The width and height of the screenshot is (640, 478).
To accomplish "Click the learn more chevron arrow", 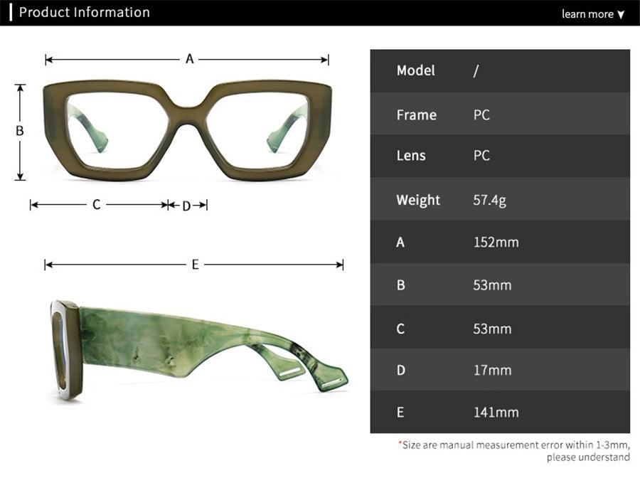I will (x=621, y=14).
